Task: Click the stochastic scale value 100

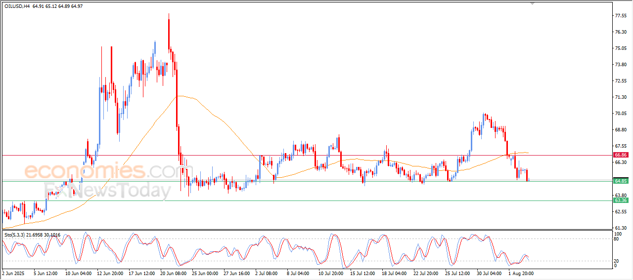Action: [618, 234]
